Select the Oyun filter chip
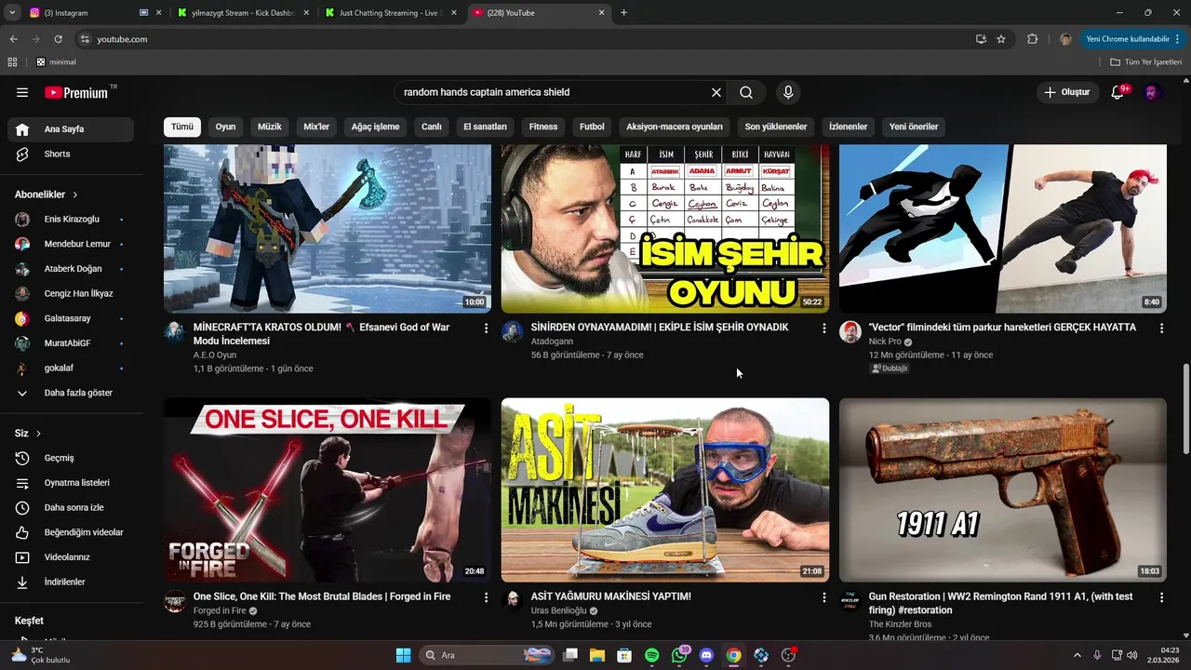 (x=225, y=127)
